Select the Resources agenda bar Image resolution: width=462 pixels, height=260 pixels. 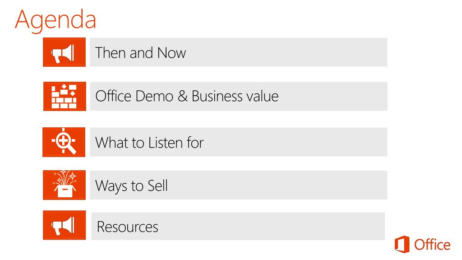[x=238, y=226]
